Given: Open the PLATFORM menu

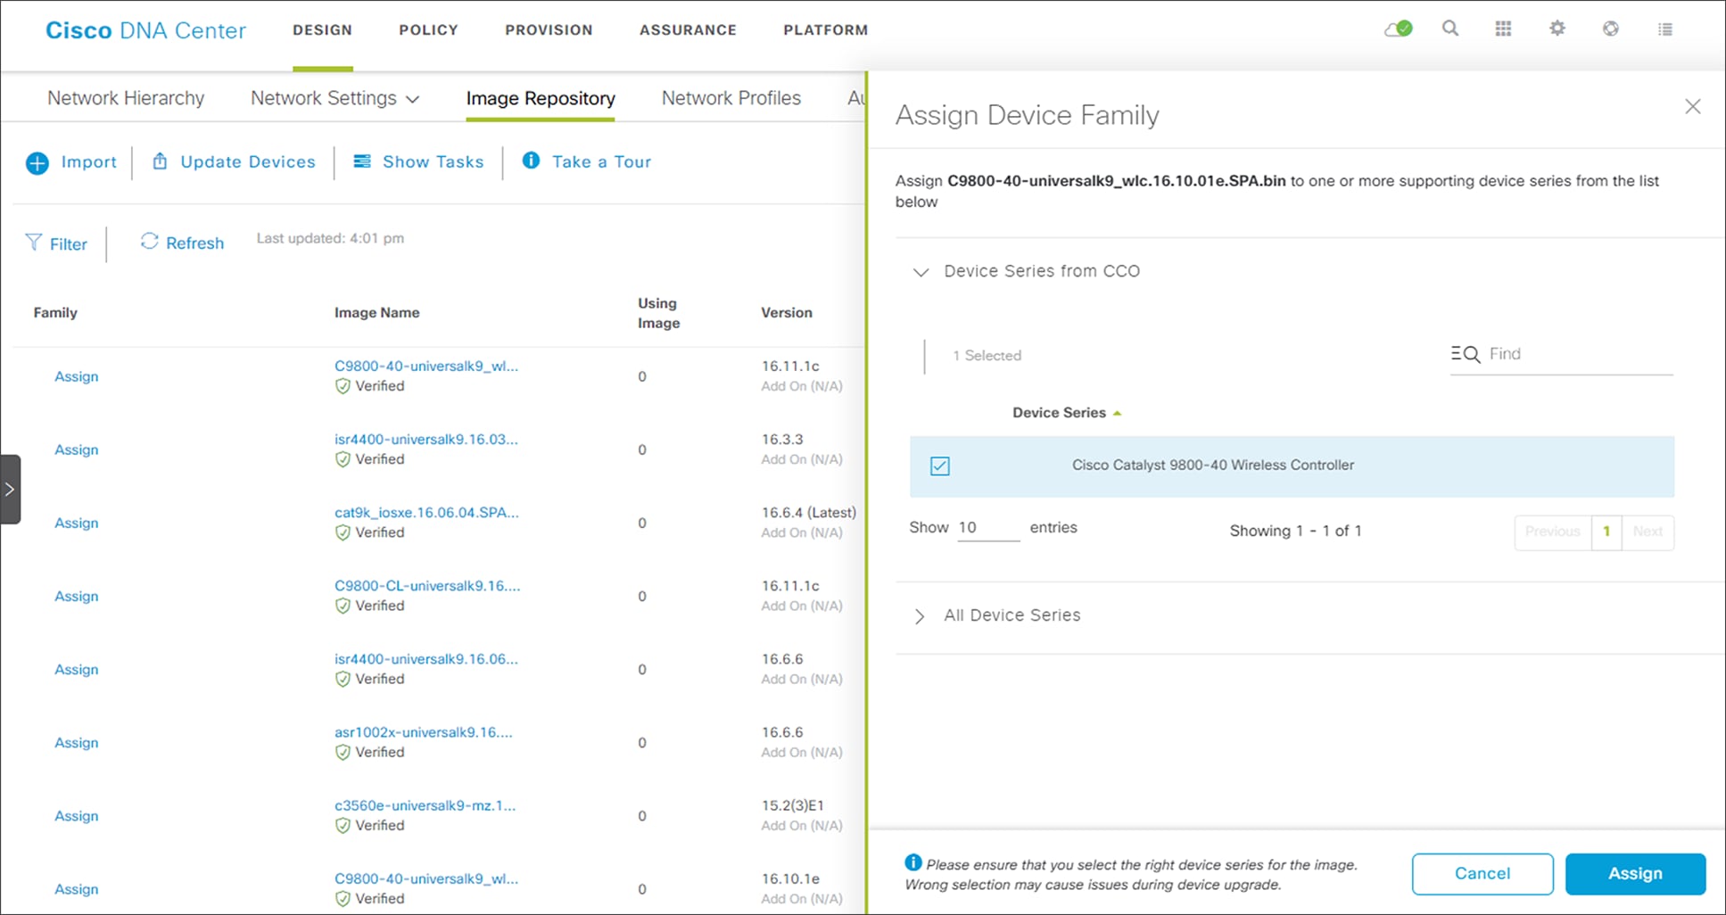Looking at the screenshot, I should 825,29.
